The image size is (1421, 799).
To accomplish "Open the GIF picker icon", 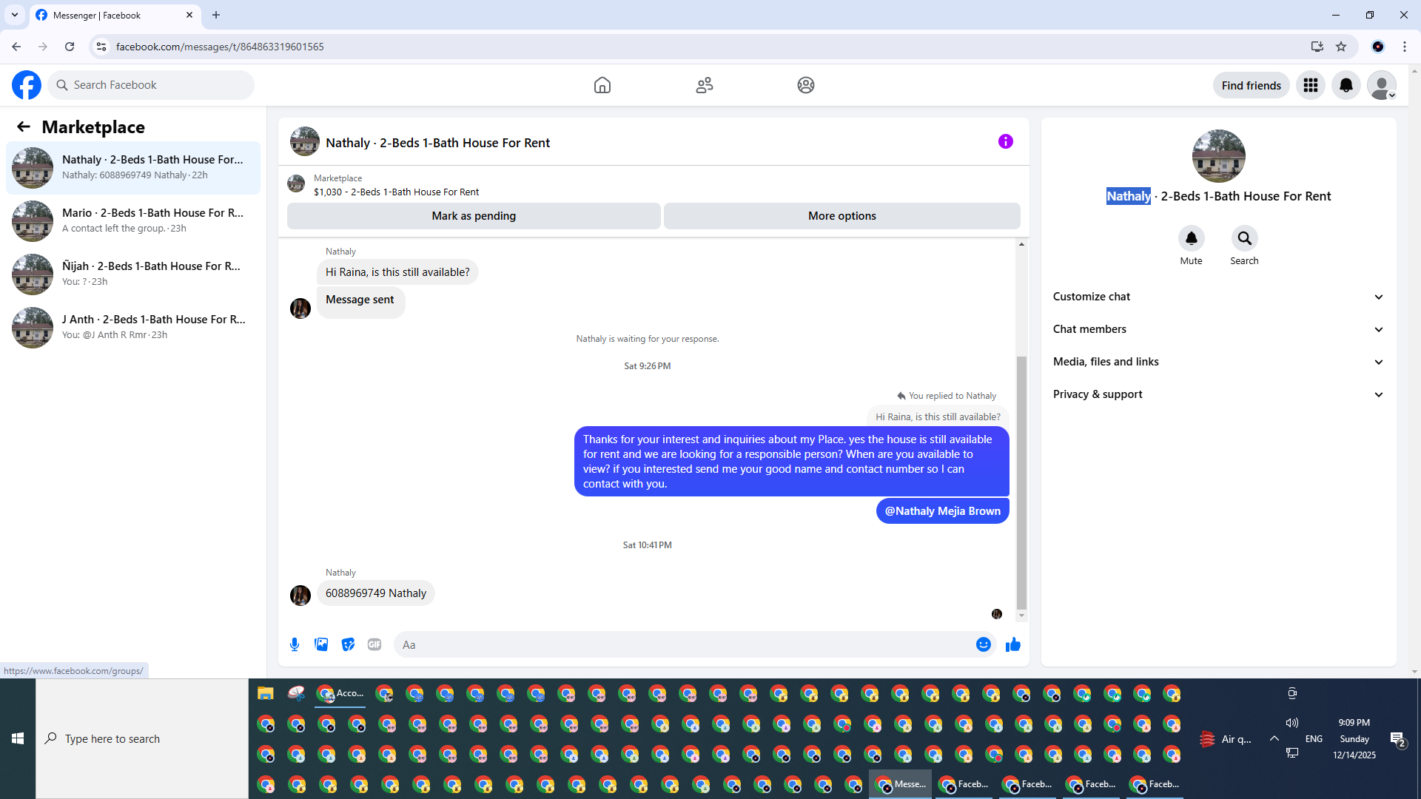I will coord(374,644).
